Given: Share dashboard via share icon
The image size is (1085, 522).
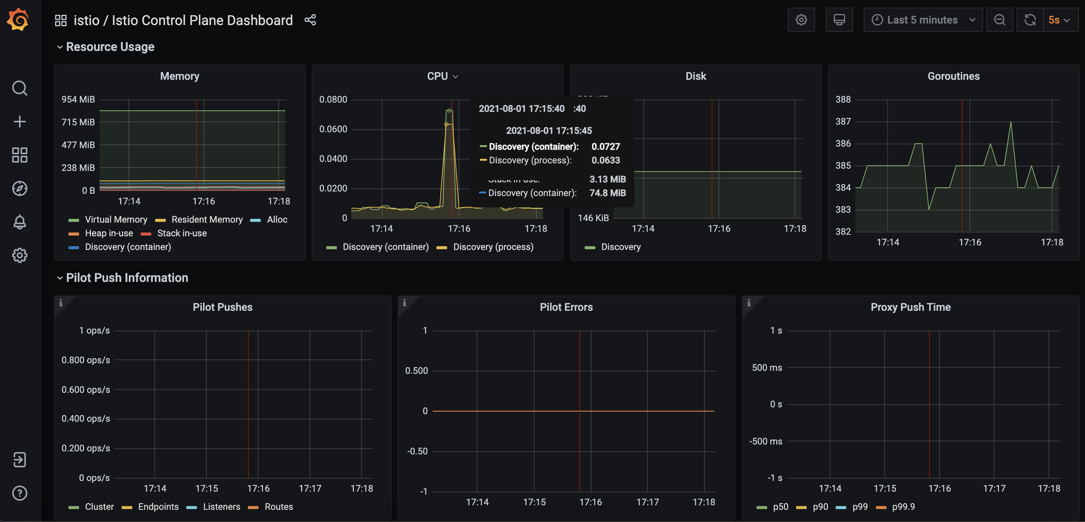Looking at the screenshot, I should pos(310,20).
